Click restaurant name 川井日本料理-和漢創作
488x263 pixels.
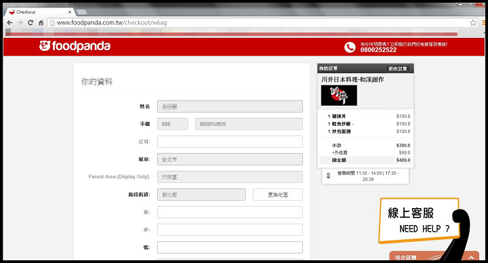tap(352, 79)
